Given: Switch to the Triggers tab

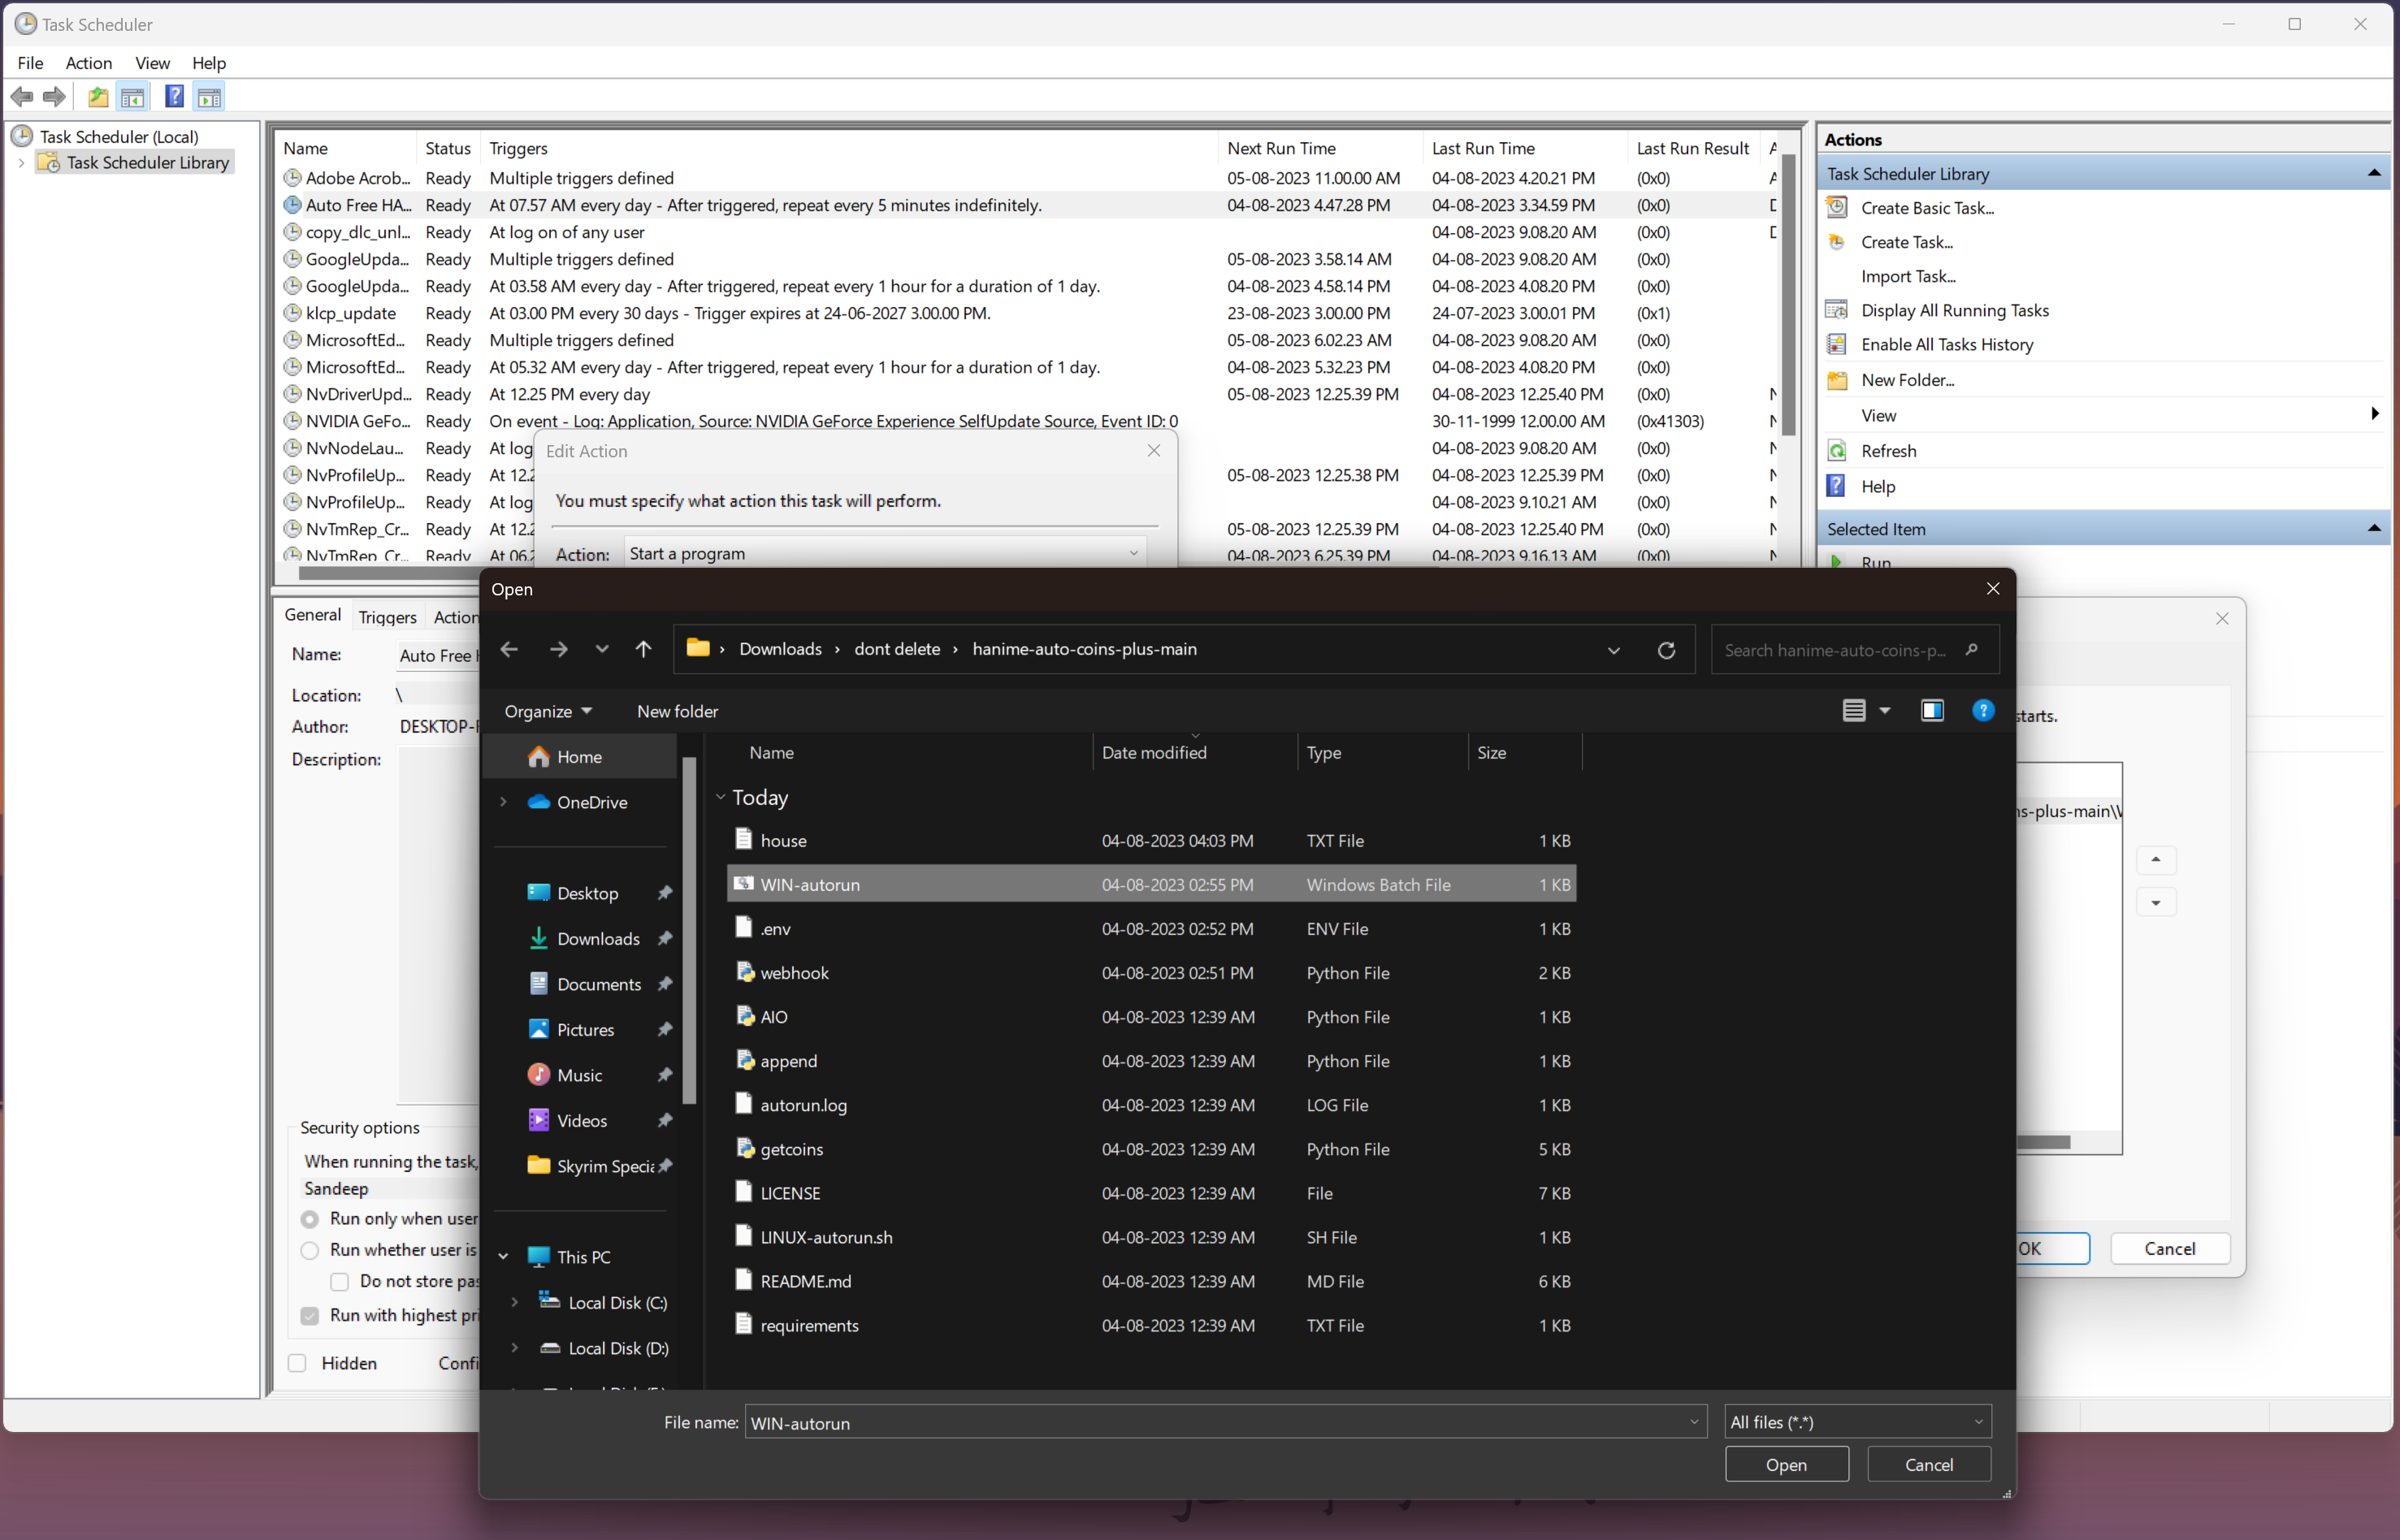Looking at the screenshot, I should tap(387, 616).
